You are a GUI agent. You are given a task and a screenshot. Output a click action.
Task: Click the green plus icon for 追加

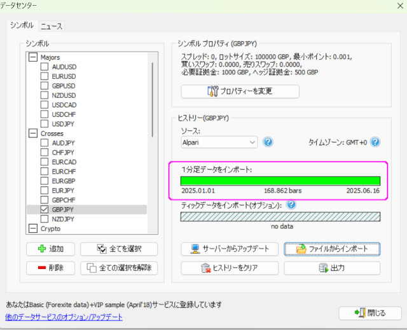point(42,249)
